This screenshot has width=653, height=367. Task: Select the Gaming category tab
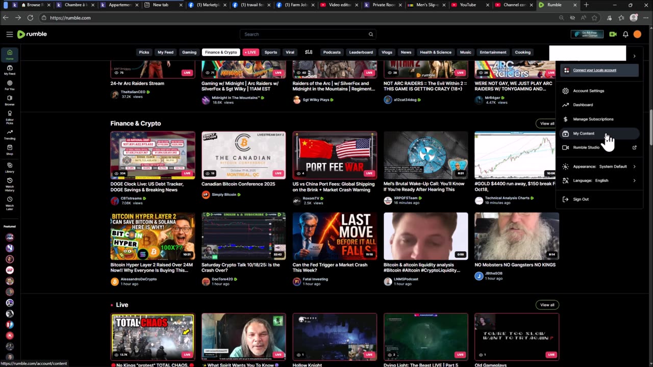pos(189,52)
